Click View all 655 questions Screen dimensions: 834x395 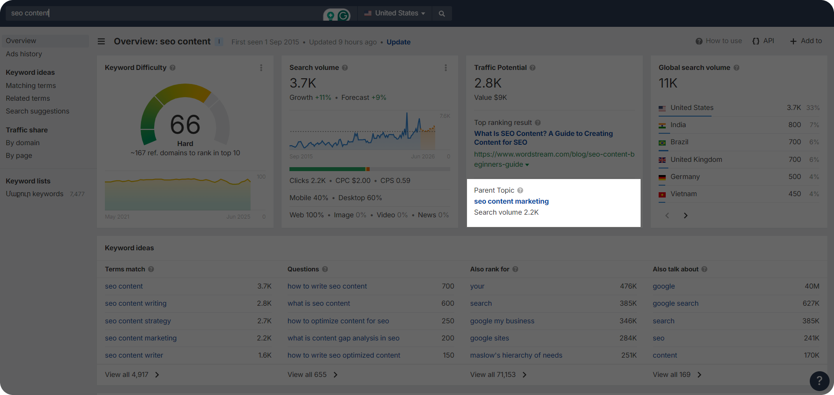coord(313,375)
